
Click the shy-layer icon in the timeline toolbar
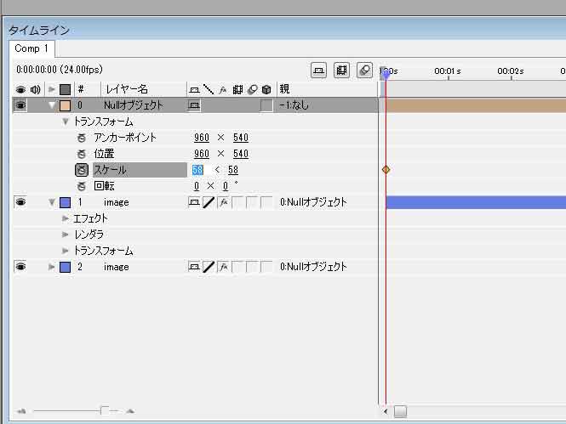(x=318, y=70)
